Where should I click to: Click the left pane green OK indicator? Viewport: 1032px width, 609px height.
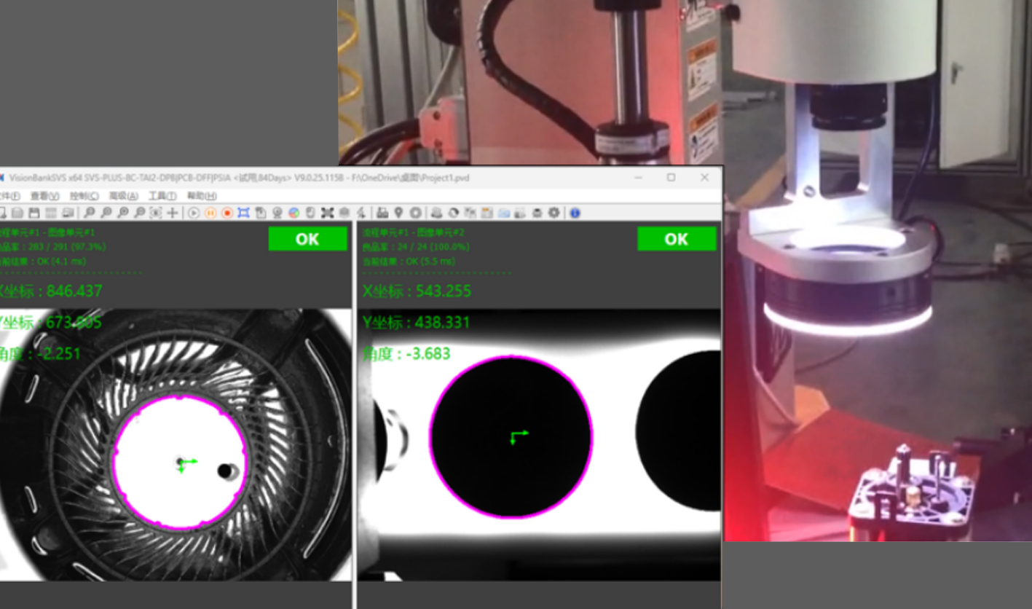[x=307, y=239]
